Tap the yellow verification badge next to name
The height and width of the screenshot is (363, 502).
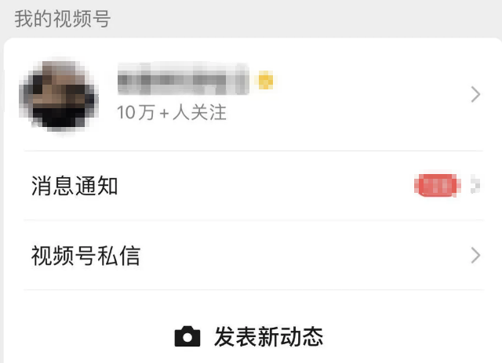(x=265, y=80)
